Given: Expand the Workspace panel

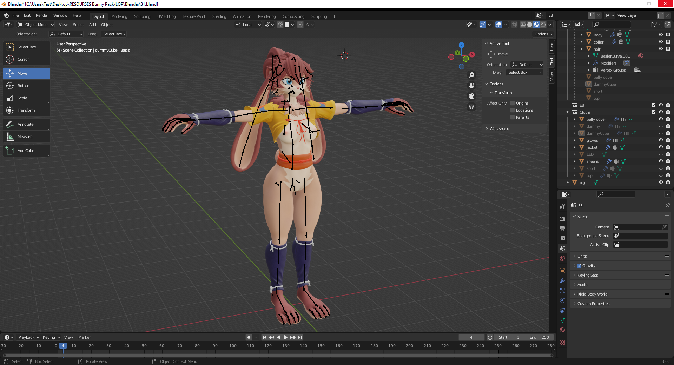Looking at the screenshot, I should pyautogui.click(x=499, y=129).
